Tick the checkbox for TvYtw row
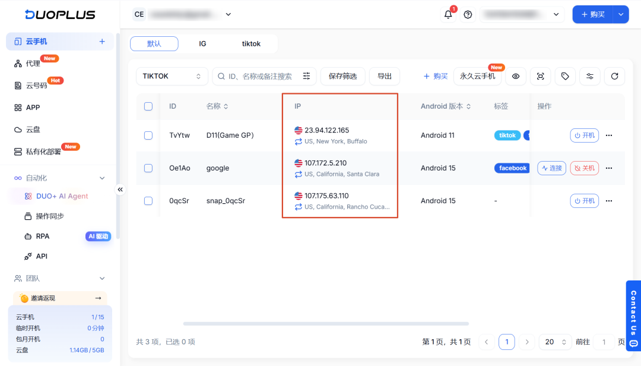The image size is (641, 366). pos(148,135)
